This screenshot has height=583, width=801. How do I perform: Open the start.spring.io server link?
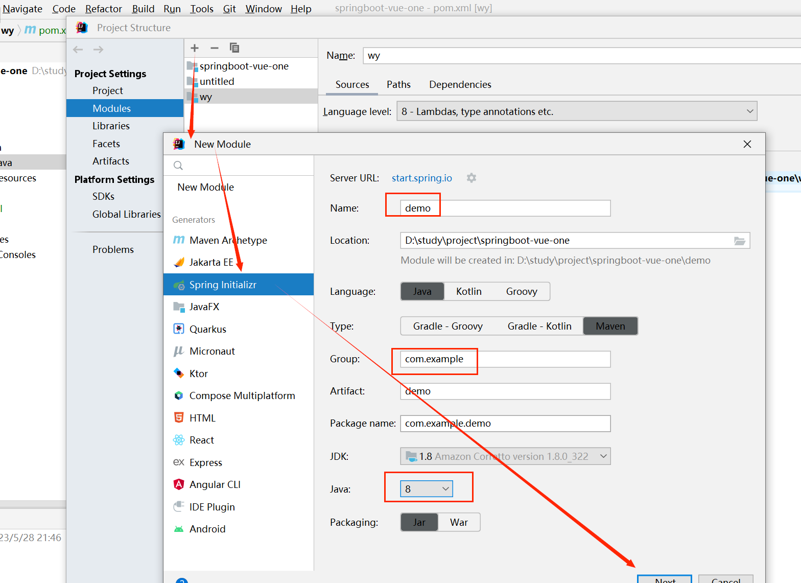pyautogui.click(x=422, y=178)
